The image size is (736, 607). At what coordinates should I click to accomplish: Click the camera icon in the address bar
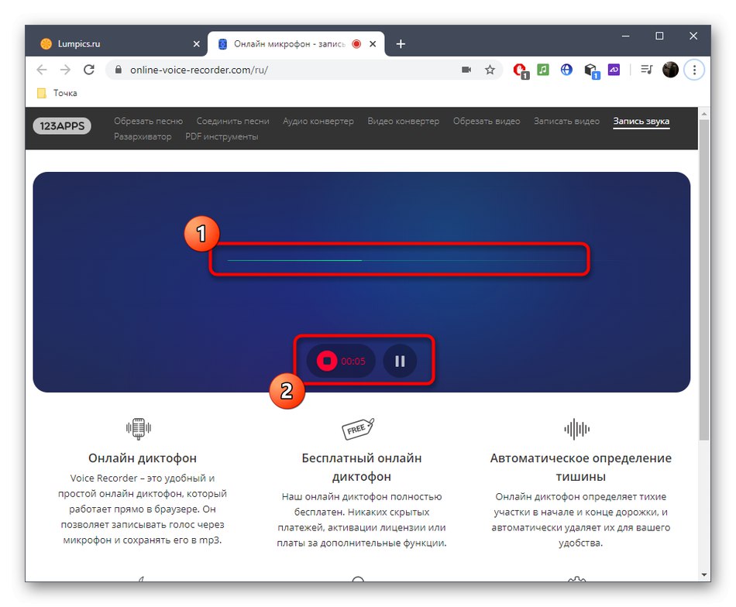(x=466, y=70)
